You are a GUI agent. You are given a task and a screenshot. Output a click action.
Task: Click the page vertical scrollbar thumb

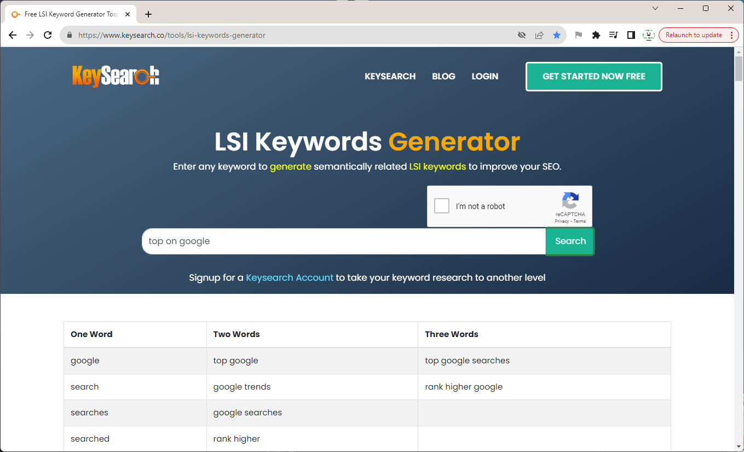point(739,68)
